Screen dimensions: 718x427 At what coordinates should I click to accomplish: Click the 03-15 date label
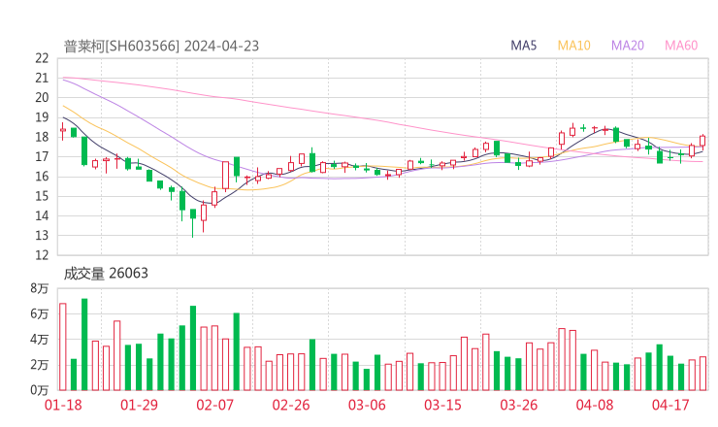[x=442, y=405]
